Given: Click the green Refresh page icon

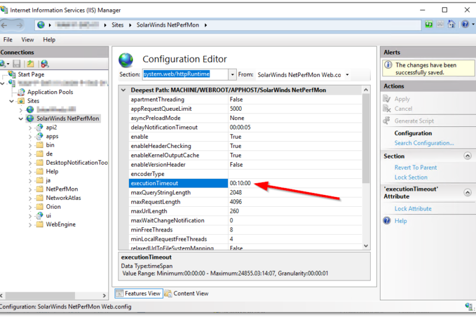Looking at the screenshot, I should click(x=429, y=24).
